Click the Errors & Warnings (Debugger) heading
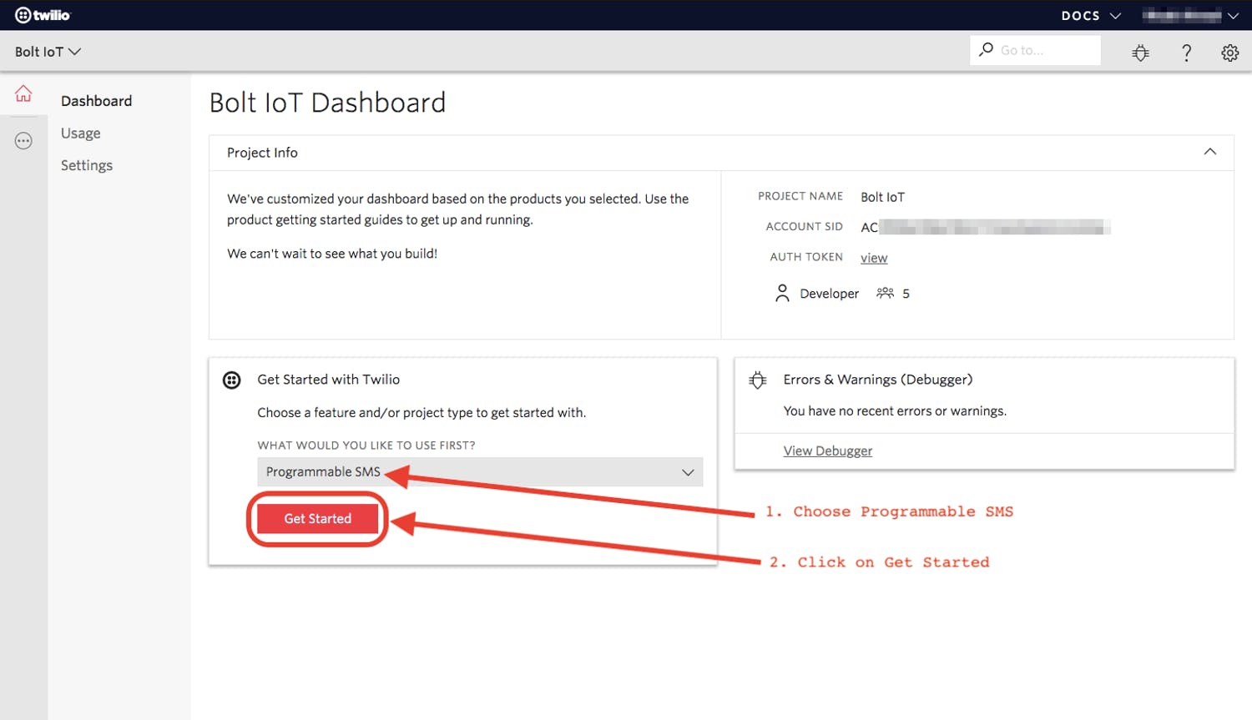The image size is (1252, 720). coord(878,380)
